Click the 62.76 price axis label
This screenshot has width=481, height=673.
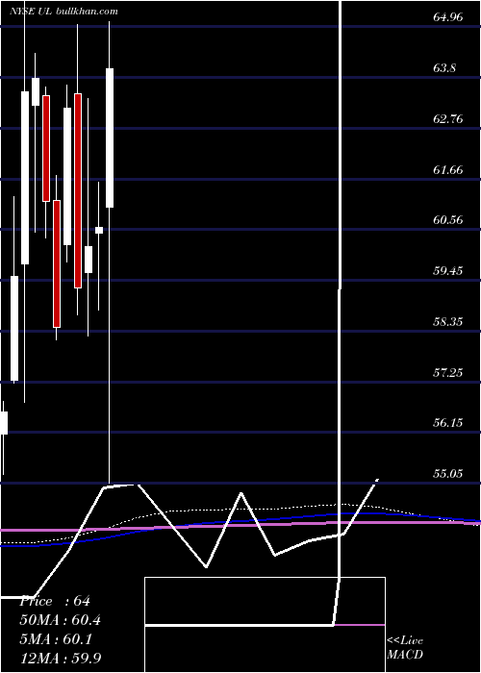coord(448,119)
